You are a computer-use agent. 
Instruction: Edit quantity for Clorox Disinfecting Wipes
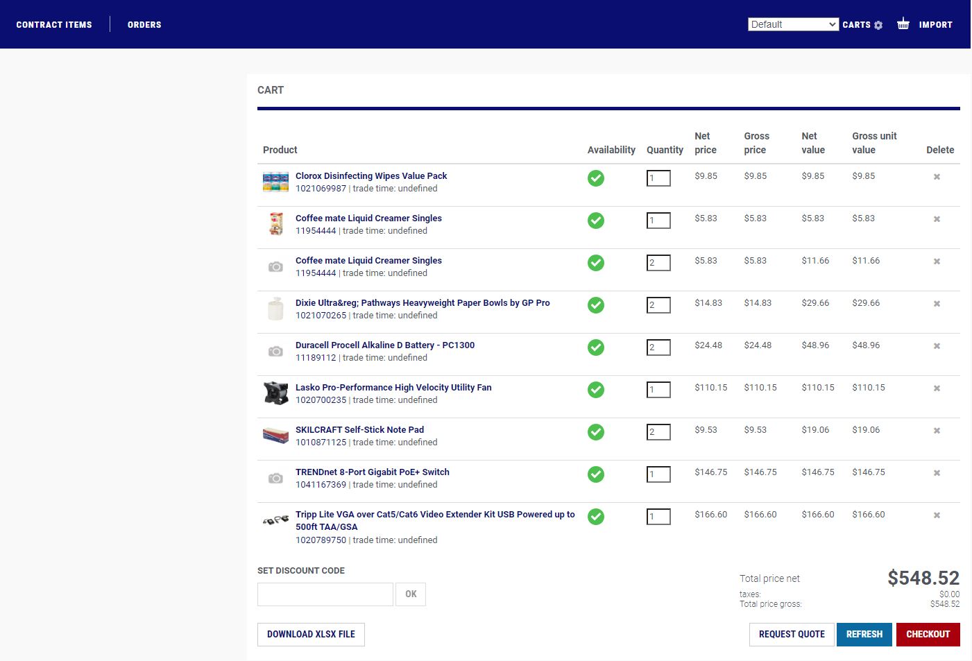[x=658, y=178]
